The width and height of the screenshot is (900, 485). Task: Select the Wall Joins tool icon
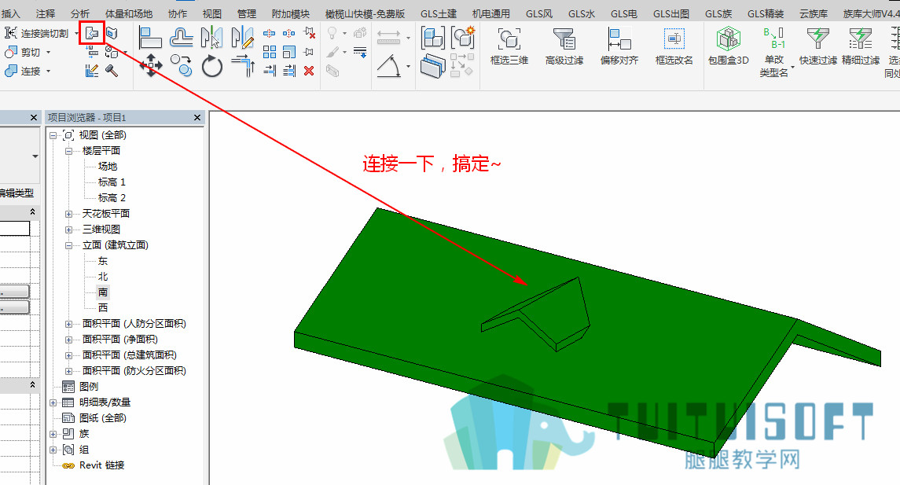[92, 70]
